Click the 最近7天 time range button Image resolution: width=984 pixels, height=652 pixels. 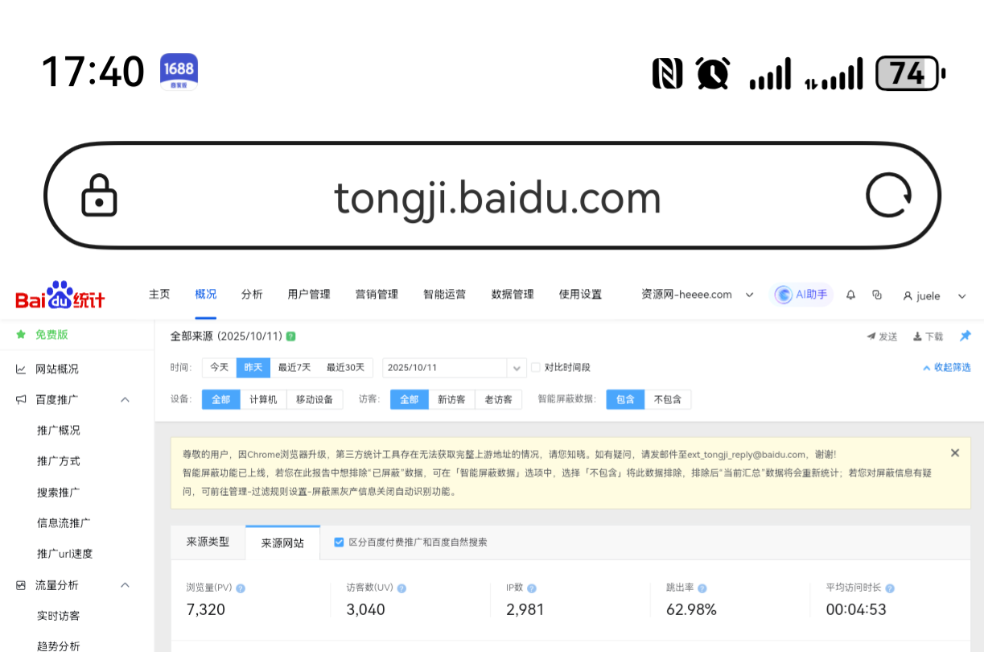point(294,368)
